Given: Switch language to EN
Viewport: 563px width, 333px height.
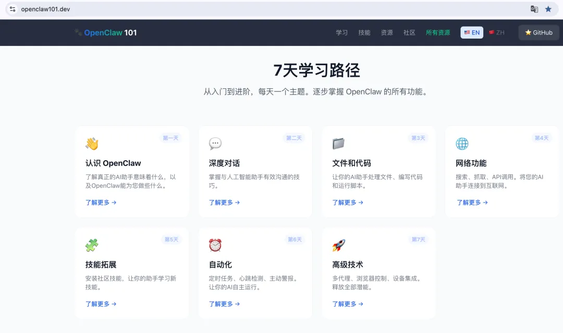Looking at the screenshot, I should tap(472, 33).
